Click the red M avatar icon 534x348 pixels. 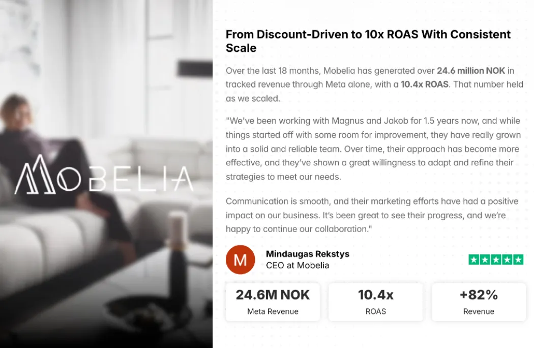[240, 259]
